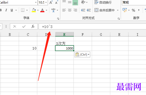This screenshot has width=146, height=95.
Task: Open borders dropdown arrow
Action: pyautogui.click(x=27, y=10)
